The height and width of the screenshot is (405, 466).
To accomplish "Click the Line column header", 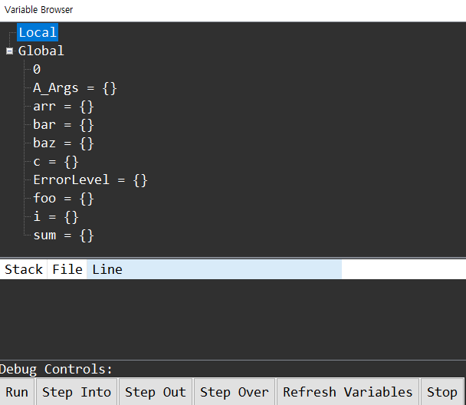I will pos(107,269).
